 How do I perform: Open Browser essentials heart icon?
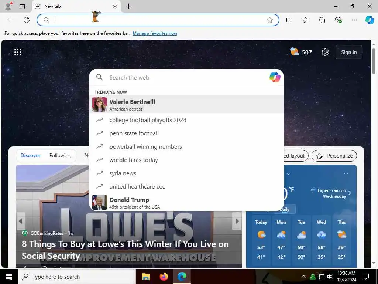(x=338, y=20)
